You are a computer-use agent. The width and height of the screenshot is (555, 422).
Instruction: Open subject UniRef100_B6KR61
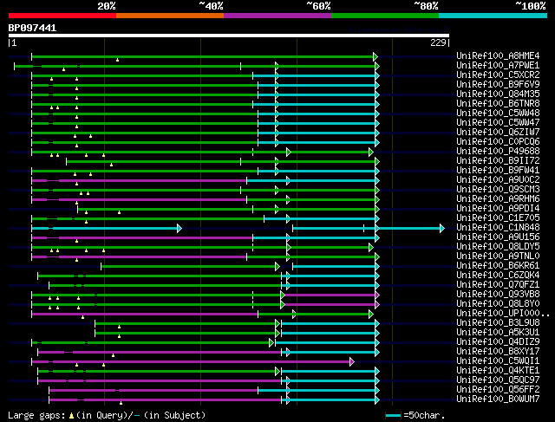coord(498,266)
